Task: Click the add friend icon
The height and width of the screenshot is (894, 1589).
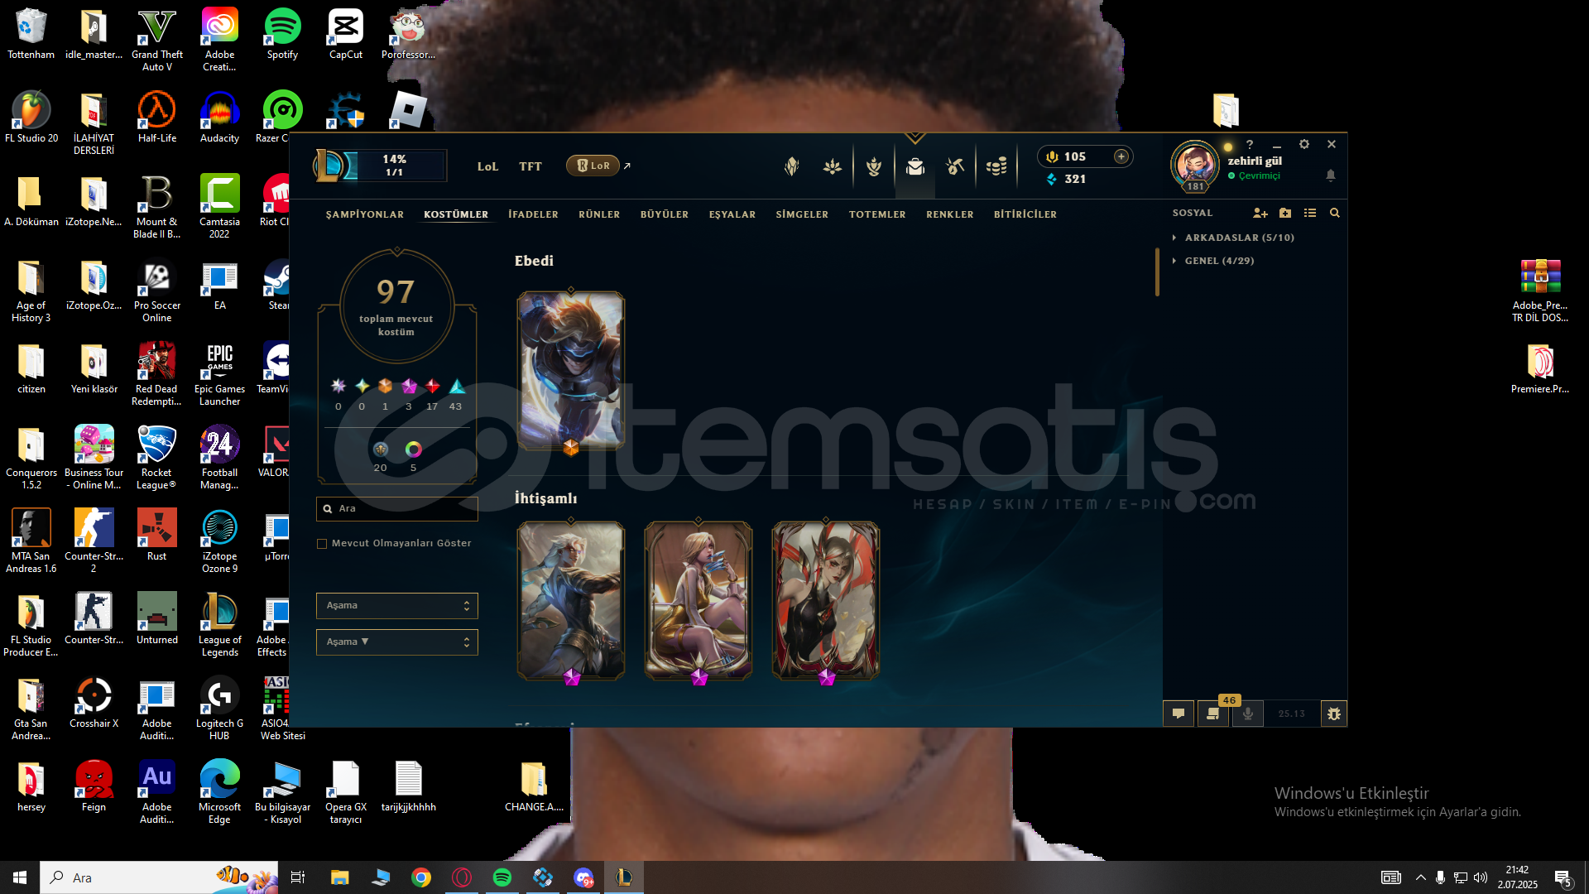Action: 1260,214
